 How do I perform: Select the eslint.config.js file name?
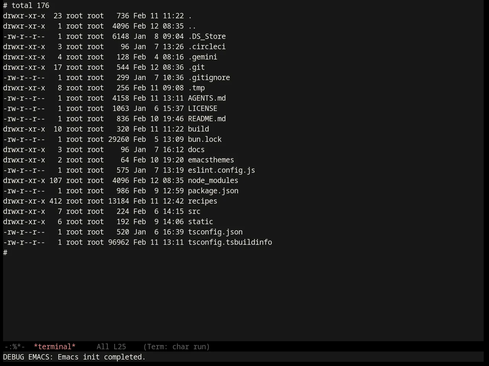(222, 170)
